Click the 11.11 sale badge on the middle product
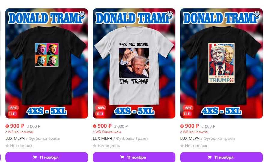264x162 pixels. click(x=99, y=114)
